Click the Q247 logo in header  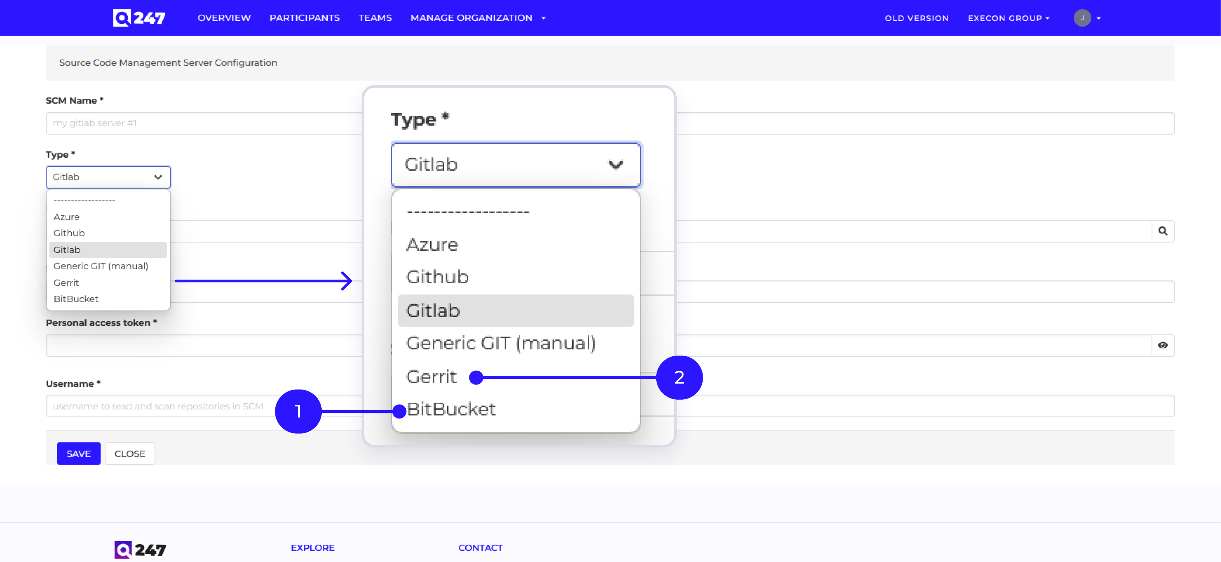click(139, 18)
